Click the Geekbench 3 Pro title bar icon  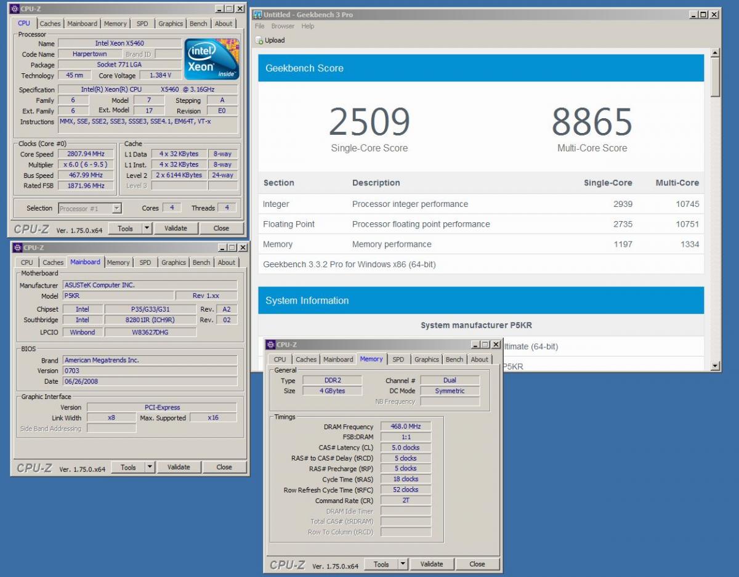[257, 14]
